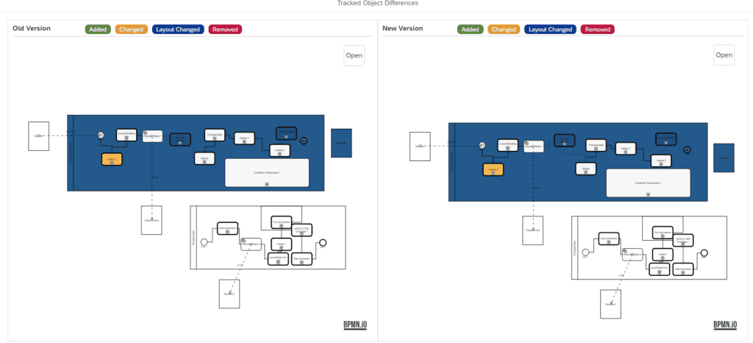Click the Open button in Old Version panel
The image size is (753, 343).
coord(354,55)
